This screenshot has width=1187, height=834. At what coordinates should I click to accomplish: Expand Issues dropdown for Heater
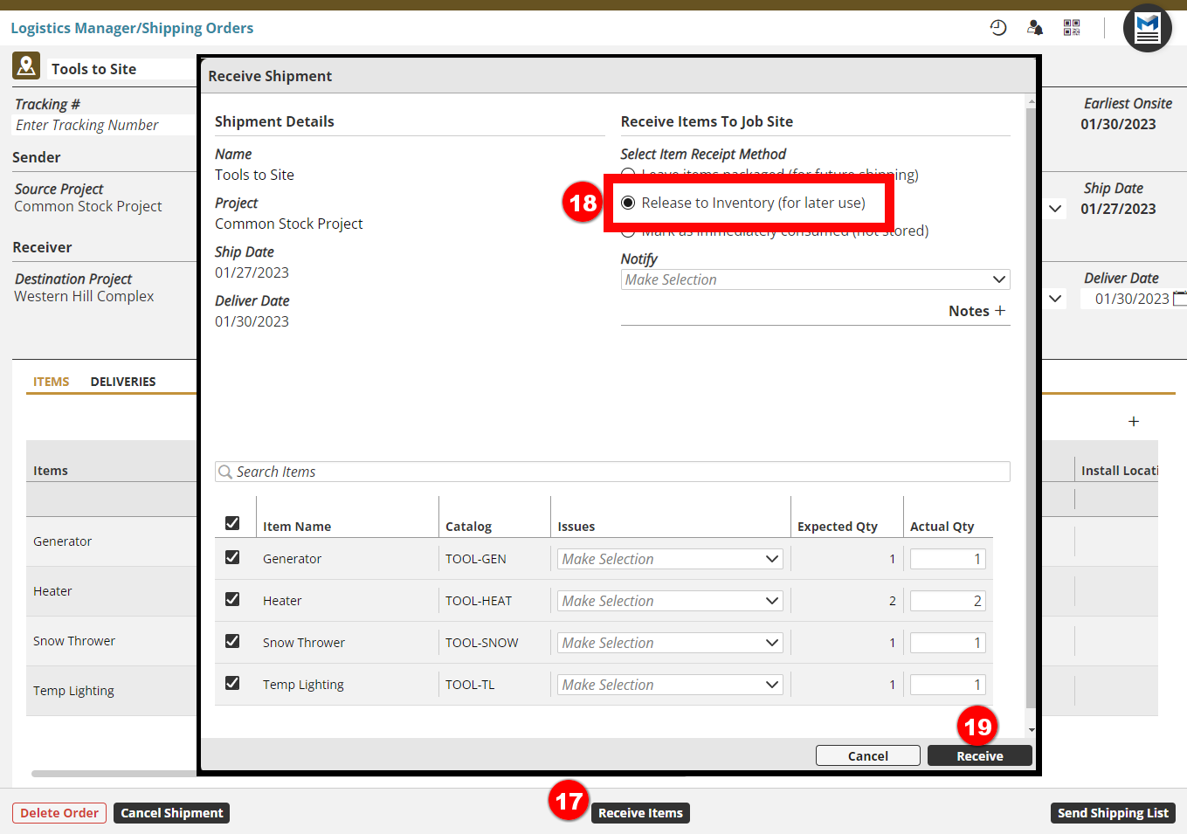tap(670, 601)
